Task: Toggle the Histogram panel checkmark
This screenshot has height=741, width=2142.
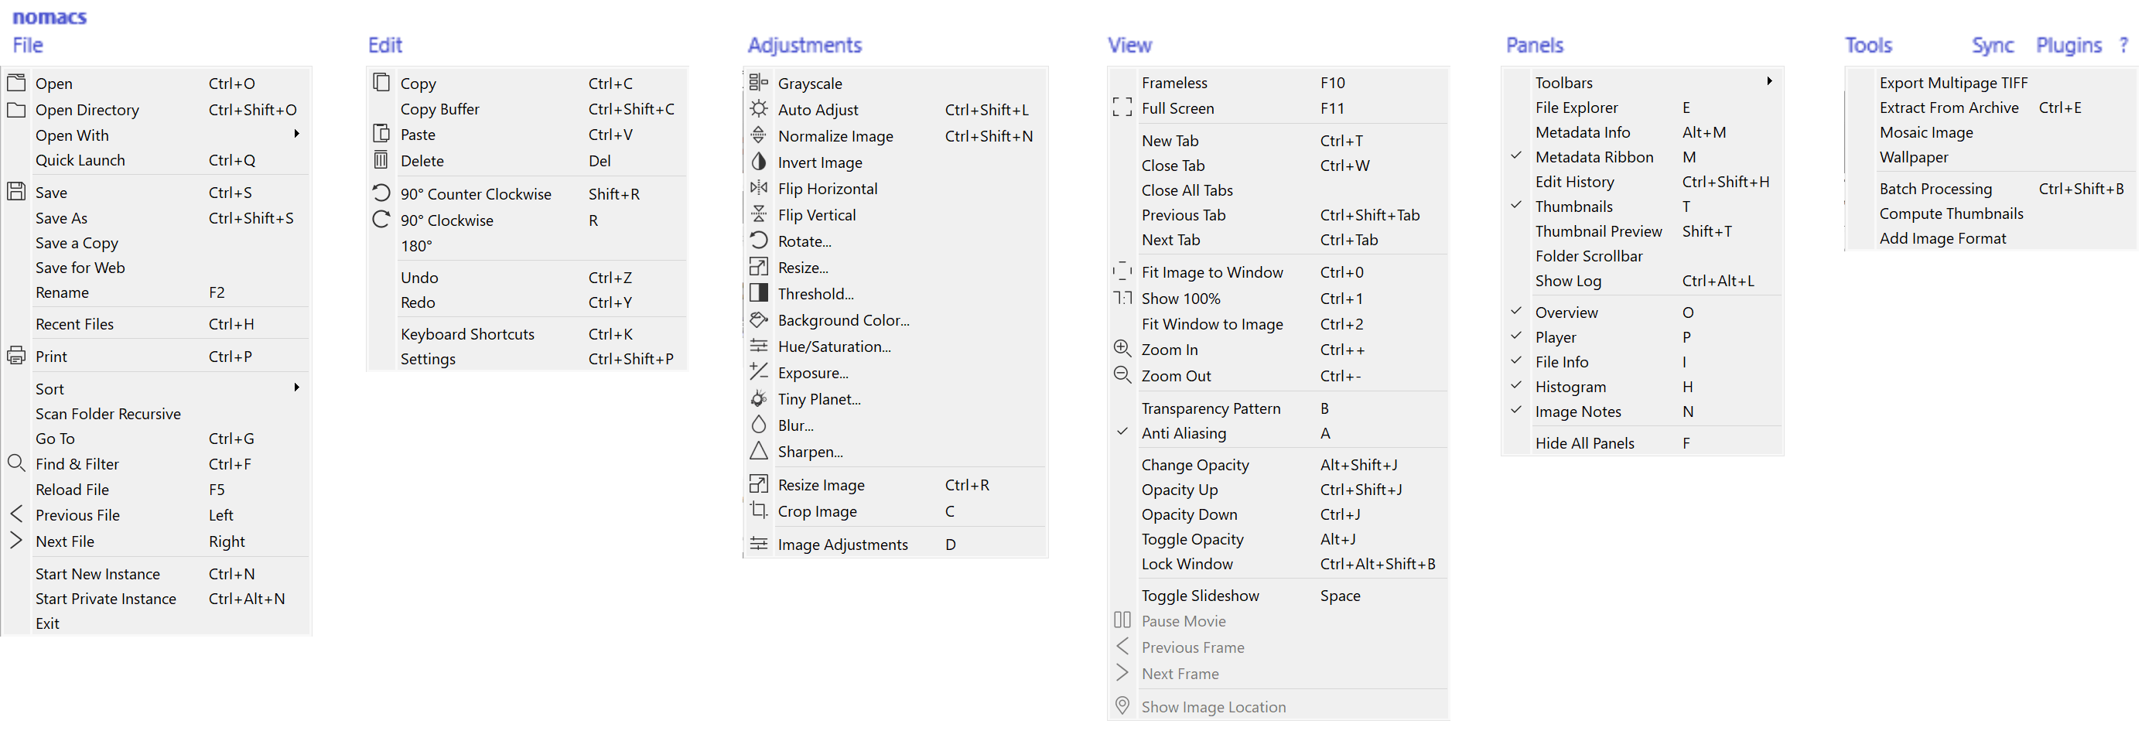Action: [1516, 386]
